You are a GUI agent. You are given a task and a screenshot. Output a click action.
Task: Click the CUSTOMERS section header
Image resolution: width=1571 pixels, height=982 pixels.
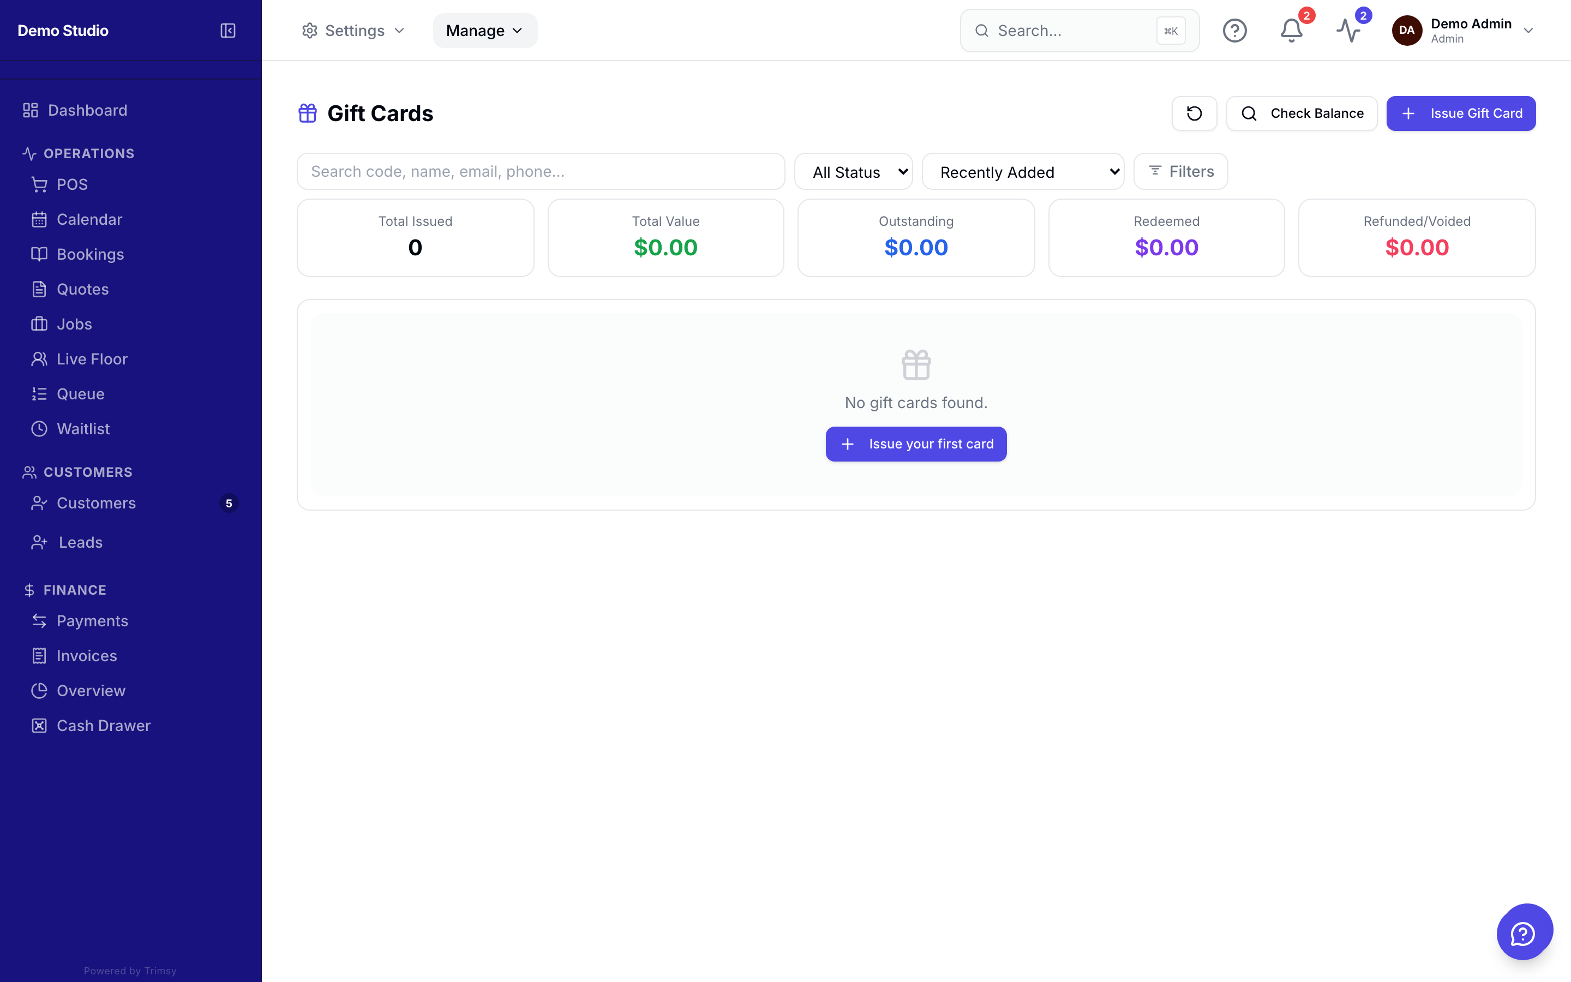pyautogui.click(x=77, y=472)
